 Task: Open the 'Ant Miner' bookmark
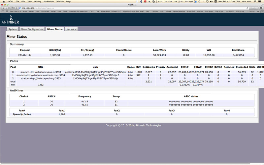pyautogui.click(x=209, y=11)
